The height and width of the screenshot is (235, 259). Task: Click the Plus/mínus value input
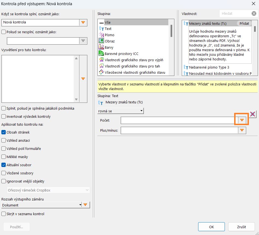180,130
